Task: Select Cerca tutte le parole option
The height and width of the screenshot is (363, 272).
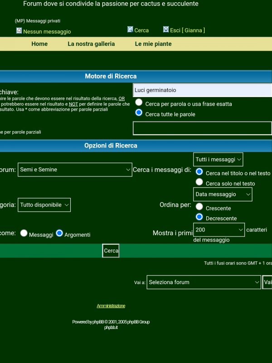Action: 139,113
